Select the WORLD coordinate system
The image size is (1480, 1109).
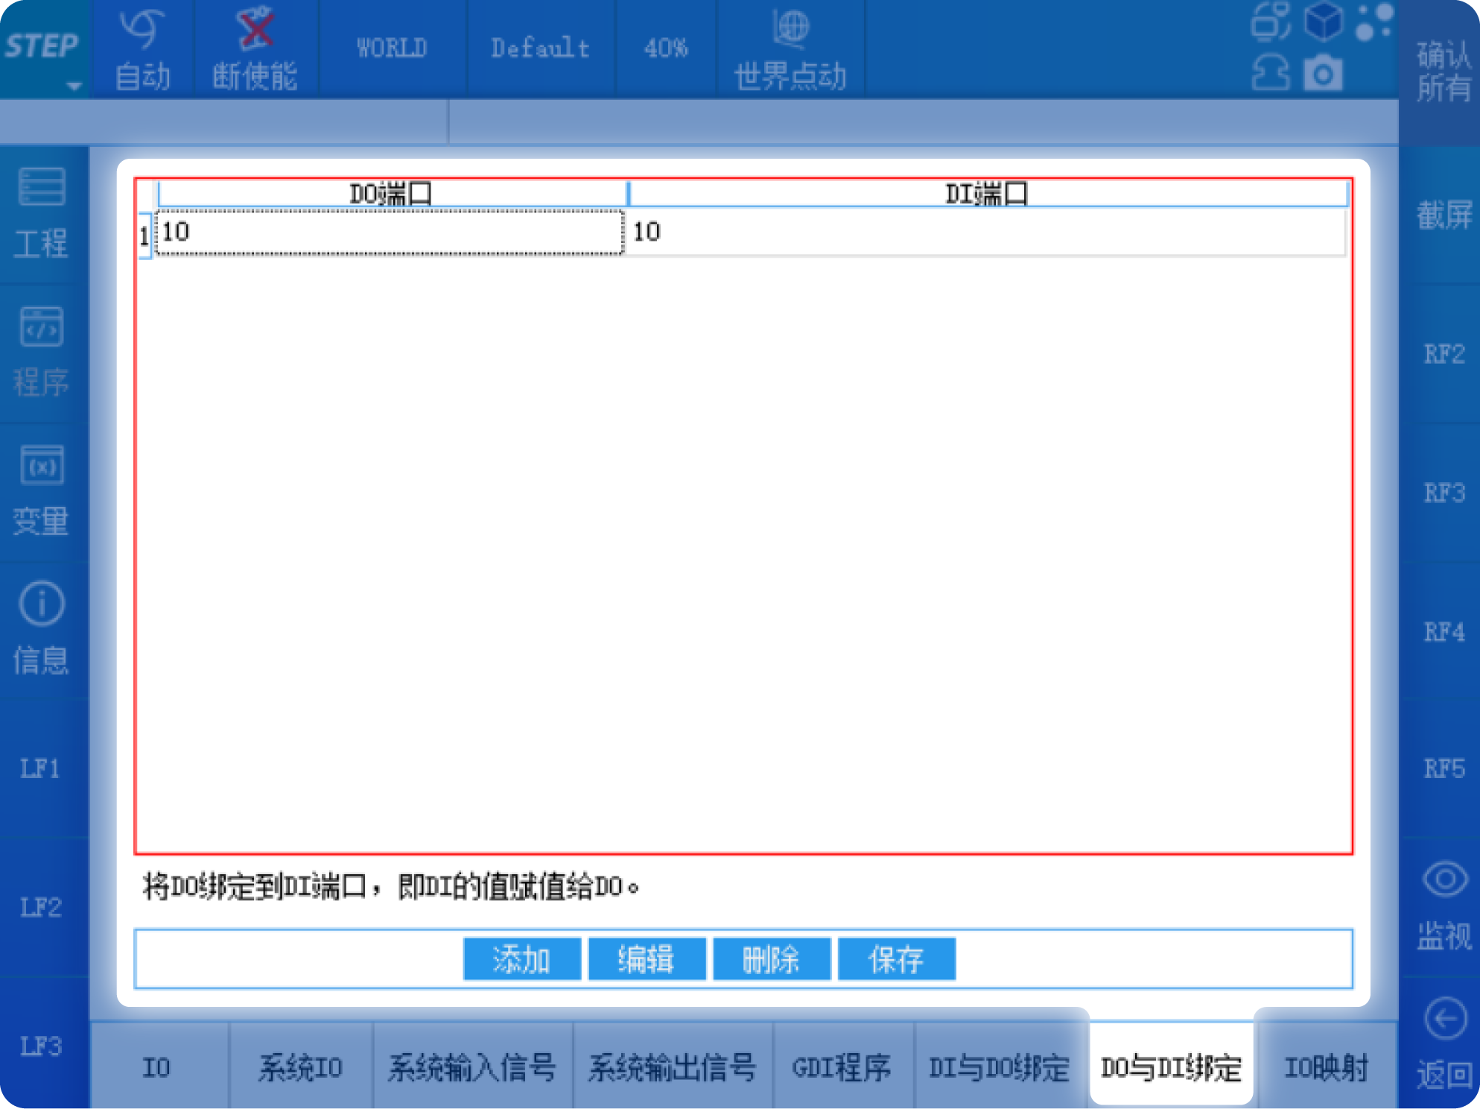tap(392, 48)
